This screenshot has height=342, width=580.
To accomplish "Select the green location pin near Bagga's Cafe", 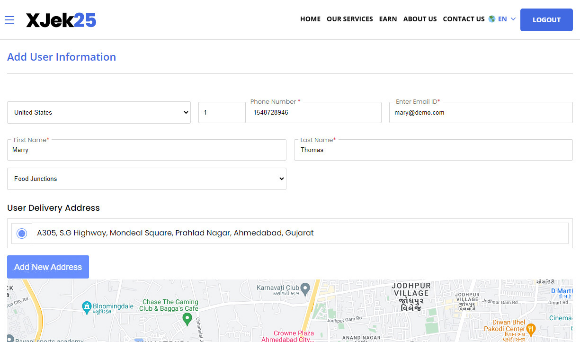I will click(188, 319).
